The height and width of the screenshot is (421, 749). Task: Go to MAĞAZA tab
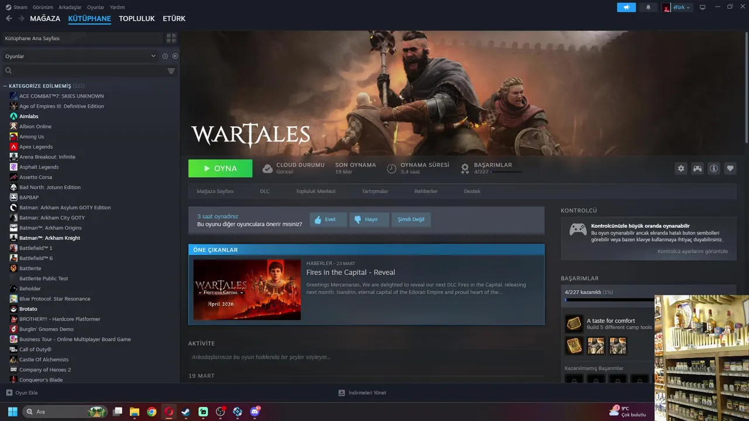pos(45,19)
